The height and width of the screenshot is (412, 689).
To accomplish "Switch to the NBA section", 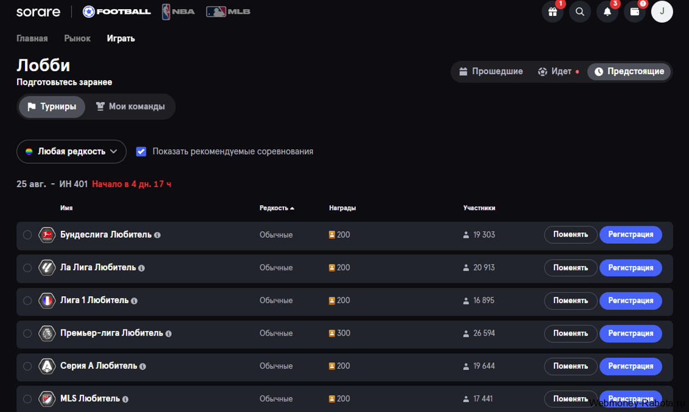I will pyautogui.click(x=178, y=11).
